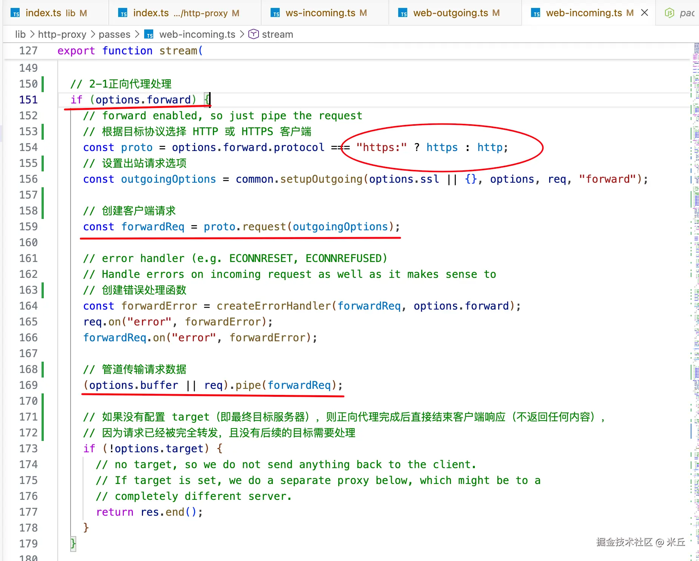699x561 pixels.
Task: Click the stream symbol in breadcrumb
Action: point(277,34)
